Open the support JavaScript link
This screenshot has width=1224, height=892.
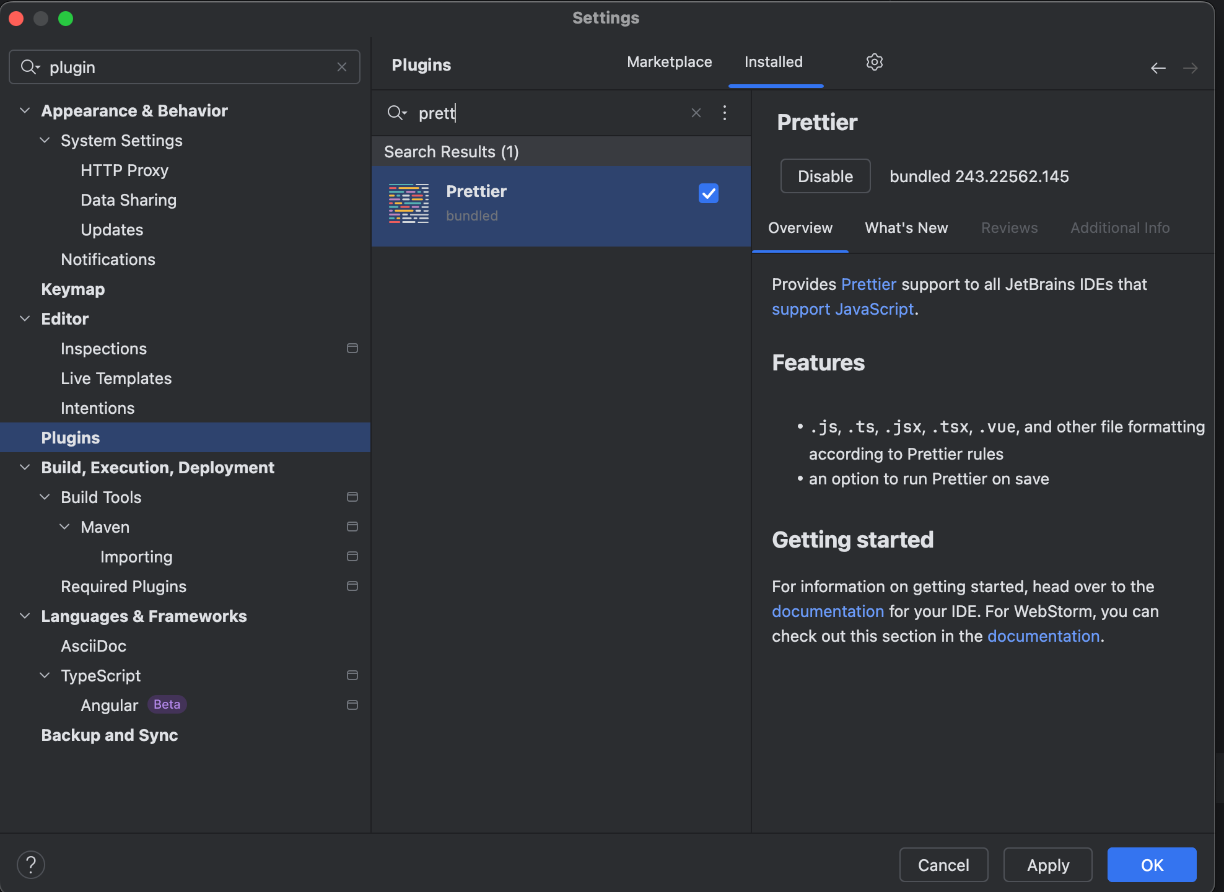coord(842,309)
